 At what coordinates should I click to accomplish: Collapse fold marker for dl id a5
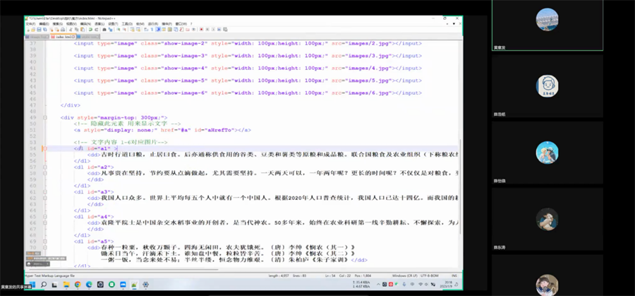tap(44, 242)
